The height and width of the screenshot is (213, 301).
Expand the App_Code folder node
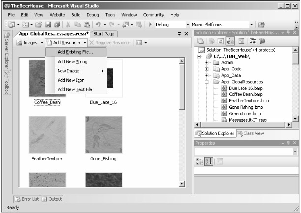[x=207, y=69]
